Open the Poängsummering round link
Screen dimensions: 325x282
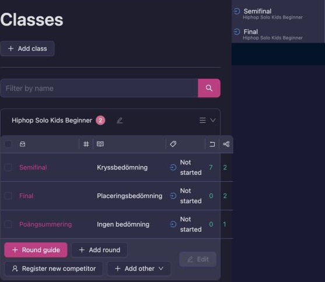[x=46, y=224]
